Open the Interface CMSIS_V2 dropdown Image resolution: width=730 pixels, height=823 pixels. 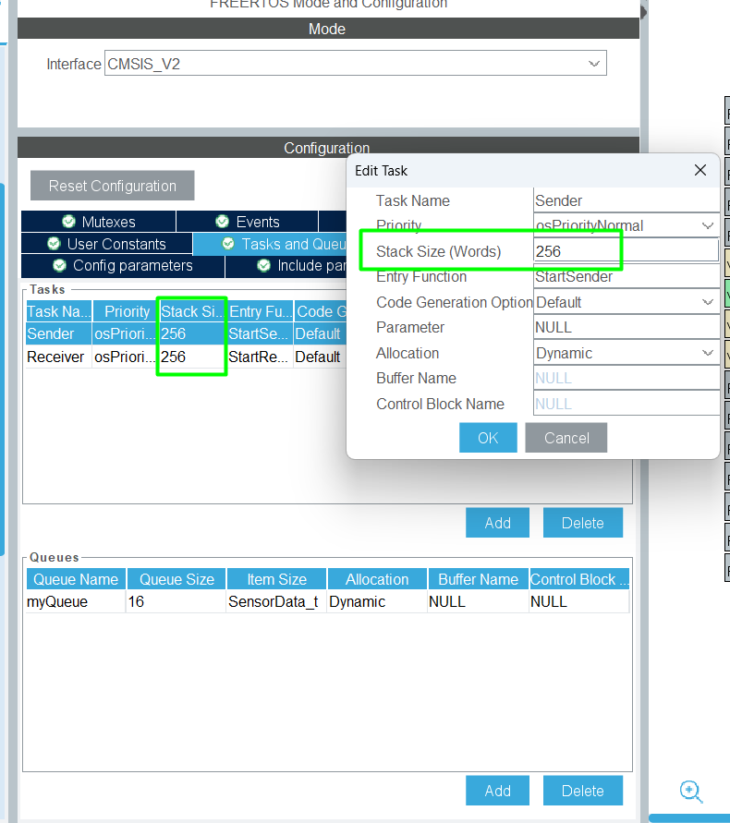click(x=594, y=64)
